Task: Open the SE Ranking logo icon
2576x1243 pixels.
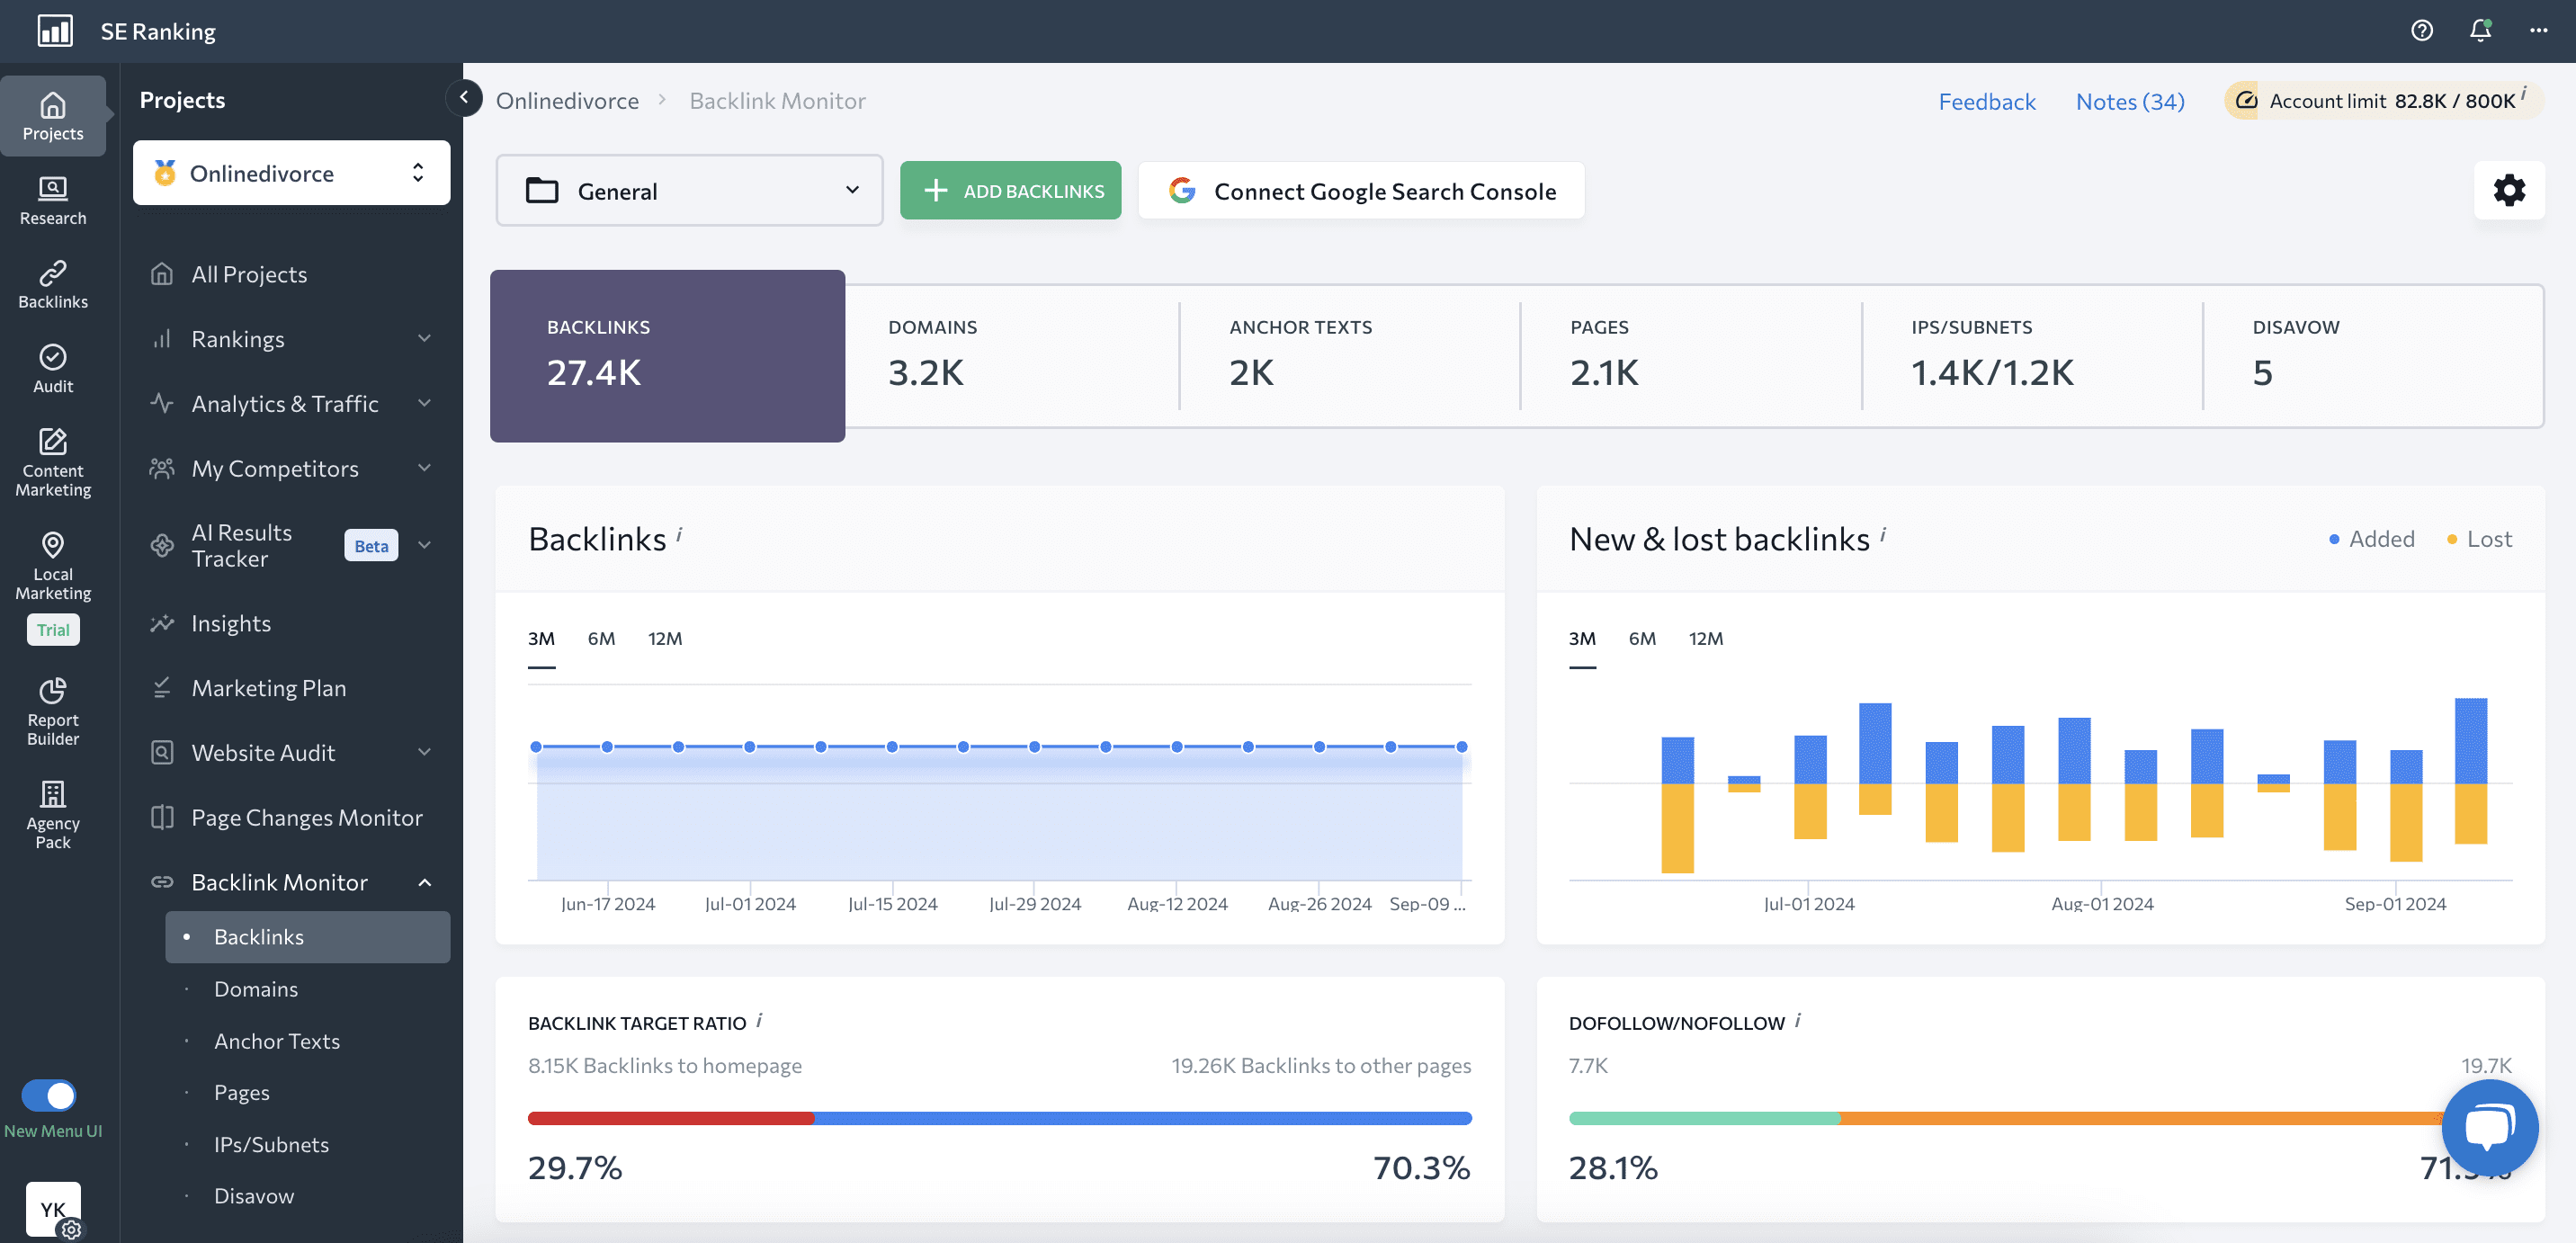Action: (55, 31)
